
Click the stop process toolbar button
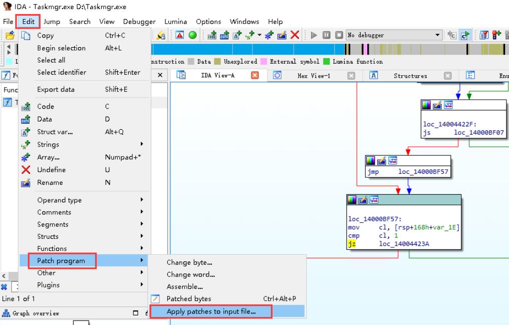tap(339, 35)
